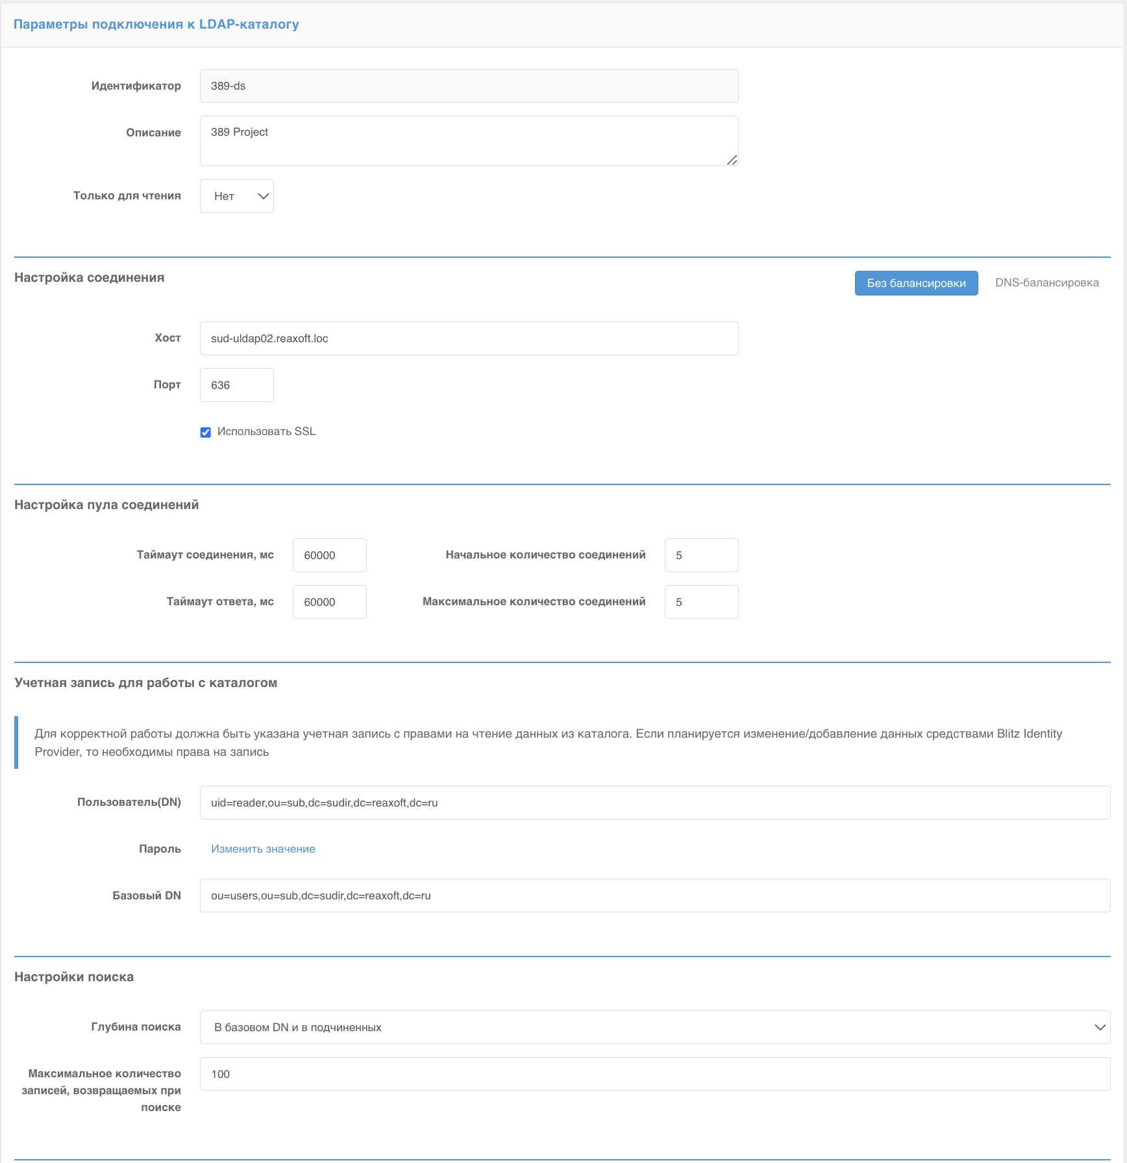Screen dimensions: 1127x1163
Task: Click the max search records field
Action: click(x=654, y=1074)
